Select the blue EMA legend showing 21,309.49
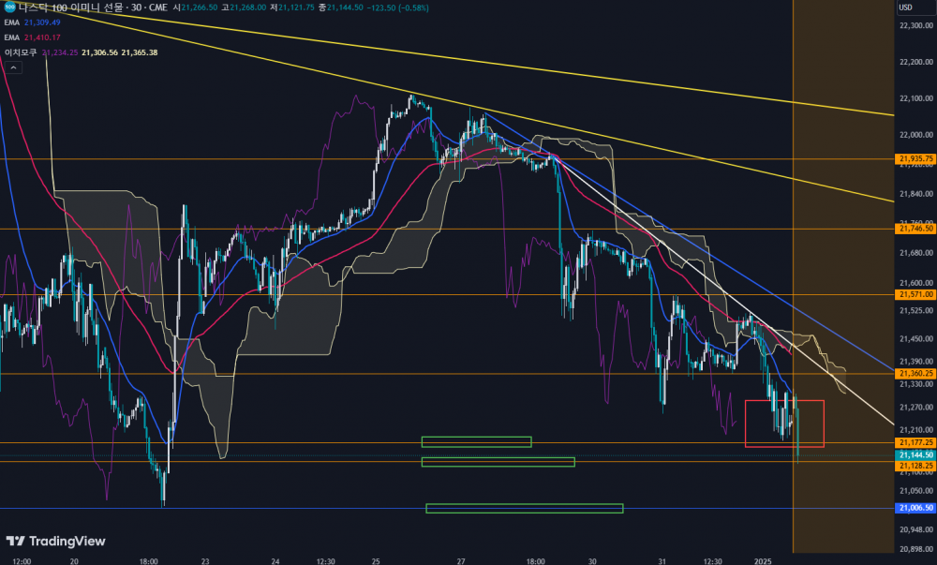The width and height of the screenshot is (937, 565). (x=38, y=22)
